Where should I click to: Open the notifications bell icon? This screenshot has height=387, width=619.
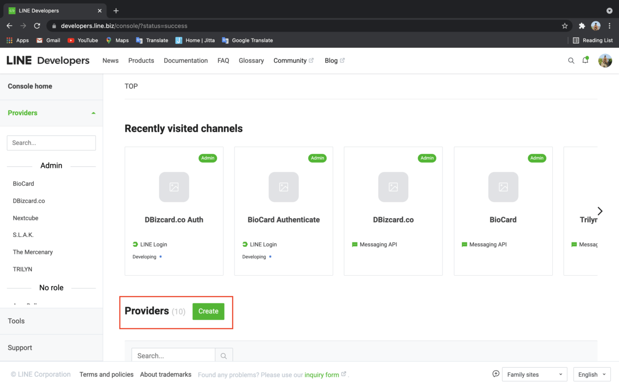click(585, 60)
